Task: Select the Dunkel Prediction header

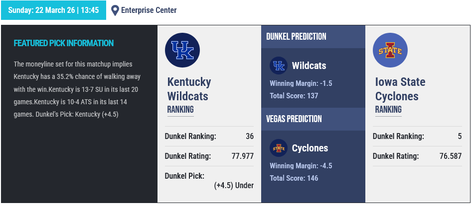Action: coord(297,37)
